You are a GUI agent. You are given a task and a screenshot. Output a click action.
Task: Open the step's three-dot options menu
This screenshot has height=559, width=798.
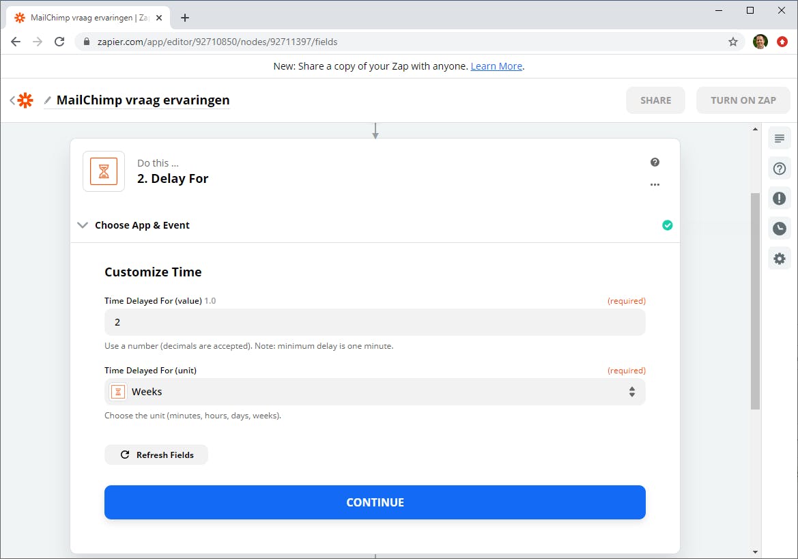point(655,184)
